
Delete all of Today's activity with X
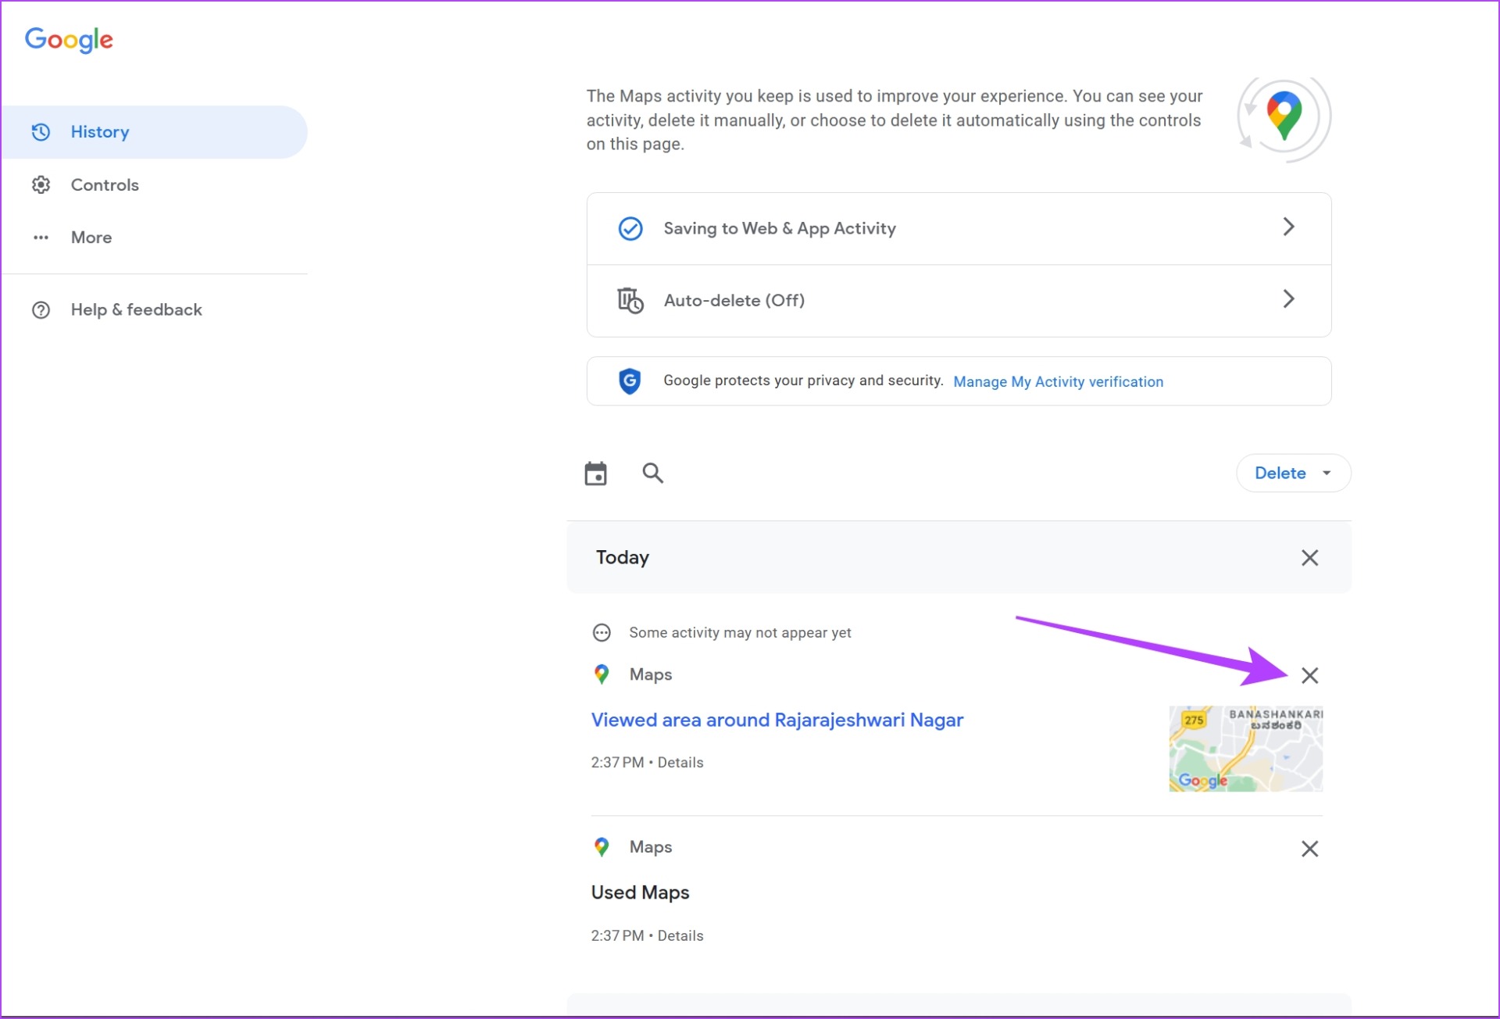pyautogui.click(x=1309, y=558)
